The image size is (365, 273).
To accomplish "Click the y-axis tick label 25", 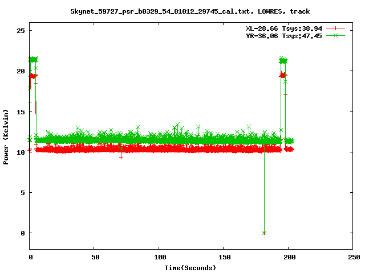I will [21, 31].
